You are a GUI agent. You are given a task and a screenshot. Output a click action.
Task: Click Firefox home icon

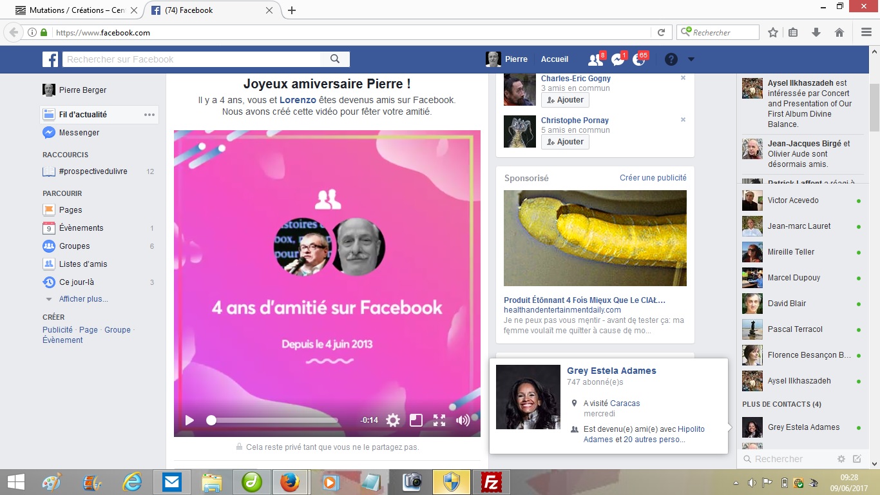click(x=839, y=32)
